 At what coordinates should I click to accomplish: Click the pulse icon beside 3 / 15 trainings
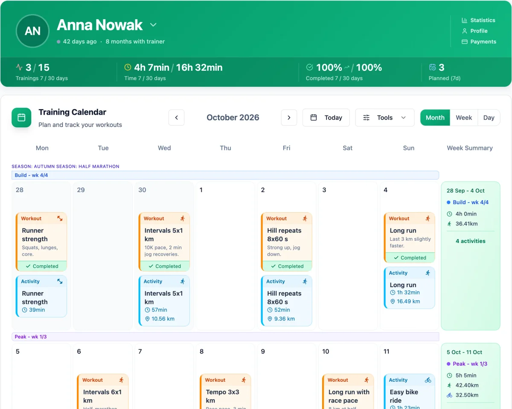[x=19, y=67]
